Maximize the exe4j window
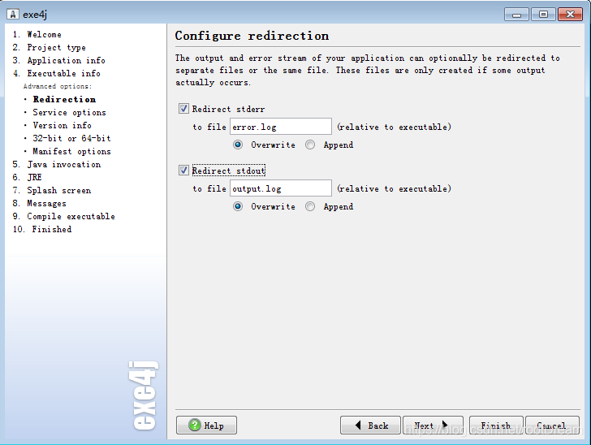The width and height of the screenshot is (591, 445). coord(543,15)
